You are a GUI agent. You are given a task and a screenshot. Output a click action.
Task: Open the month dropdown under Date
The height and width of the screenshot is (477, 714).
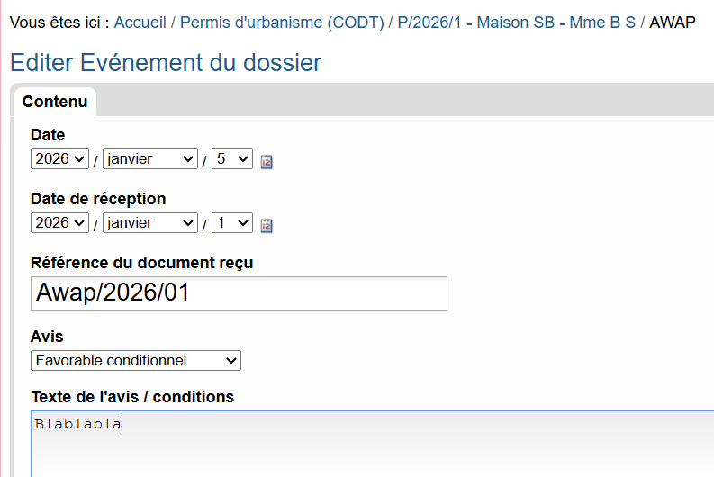[x=150, y=159]
